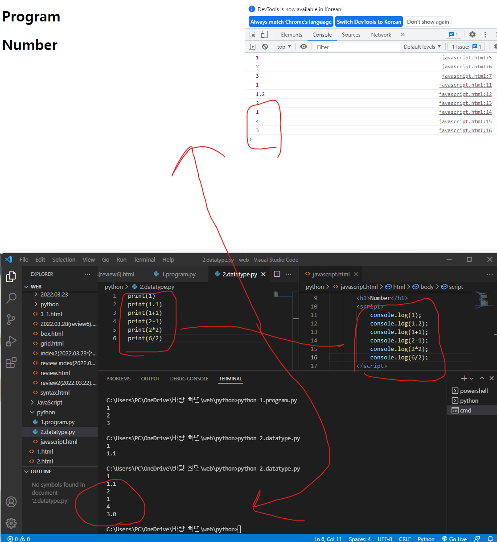Open the Selection menu
497x542 pixels.
[64, 259]
